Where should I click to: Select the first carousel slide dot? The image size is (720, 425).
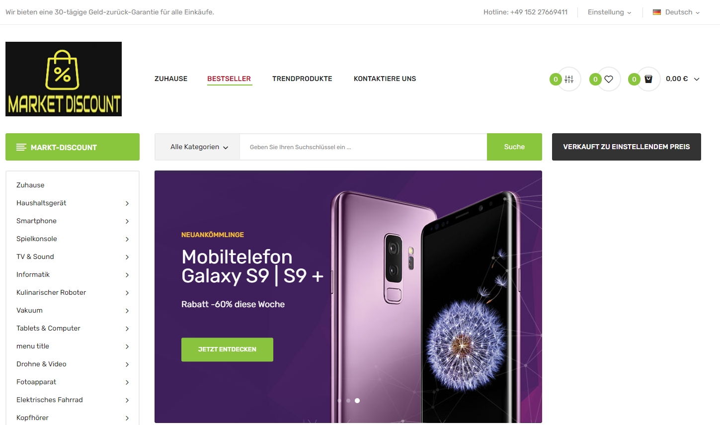pyautogui.click(x=339, y=401)
